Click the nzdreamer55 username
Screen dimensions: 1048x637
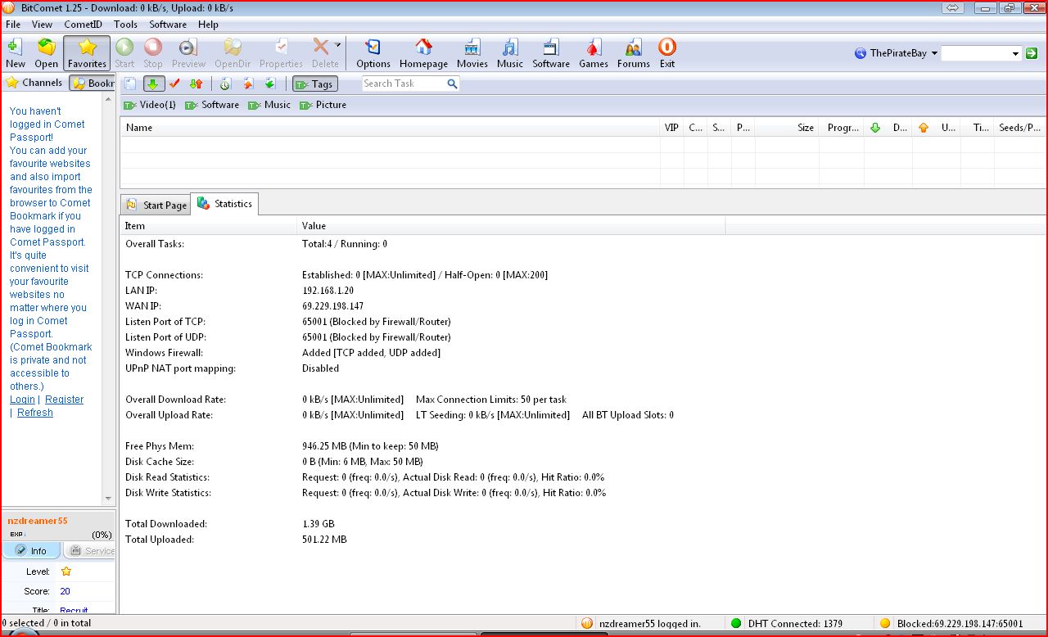38,521
